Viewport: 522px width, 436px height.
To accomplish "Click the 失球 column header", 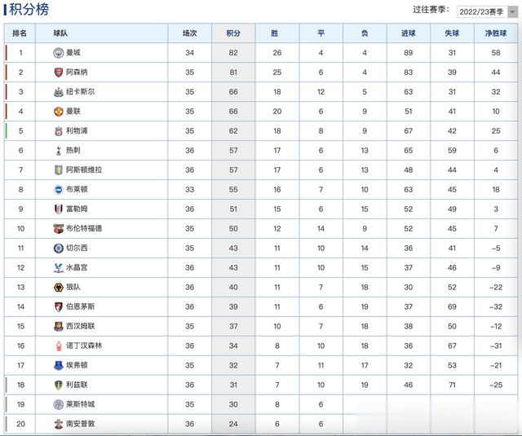I will tap(452, 33).
